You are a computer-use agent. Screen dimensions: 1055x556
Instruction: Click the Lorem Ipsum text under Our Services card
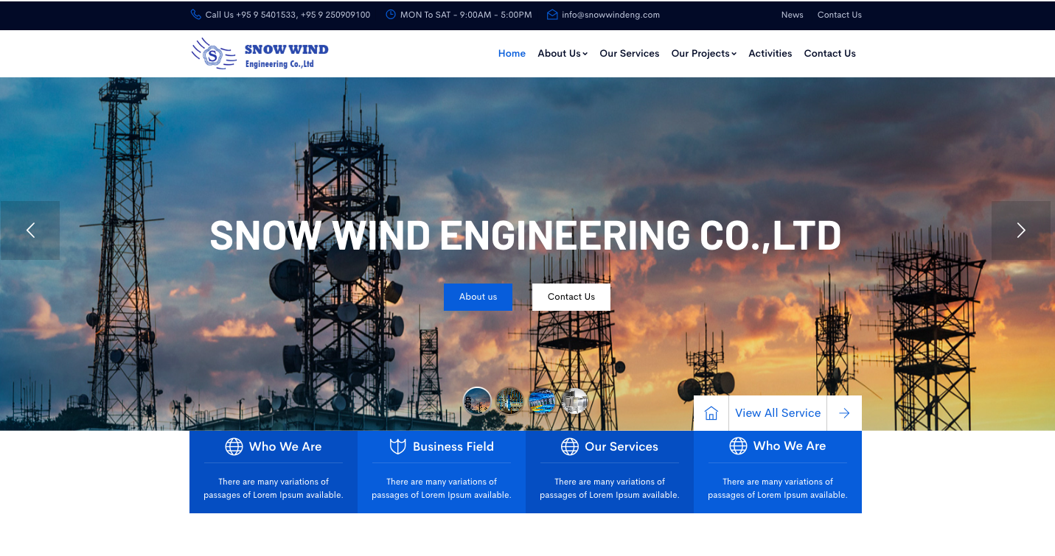[610, 488]
